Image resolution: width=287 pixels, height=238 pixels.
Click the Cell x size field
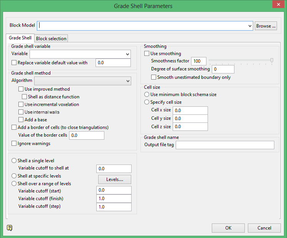(x=190, y=110)
